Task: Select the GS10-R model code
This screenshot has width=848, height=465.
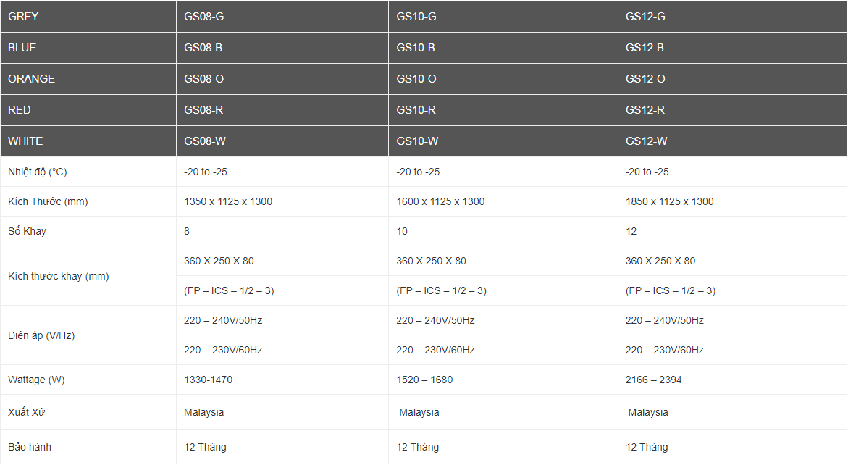Action: tap(416, 110)
